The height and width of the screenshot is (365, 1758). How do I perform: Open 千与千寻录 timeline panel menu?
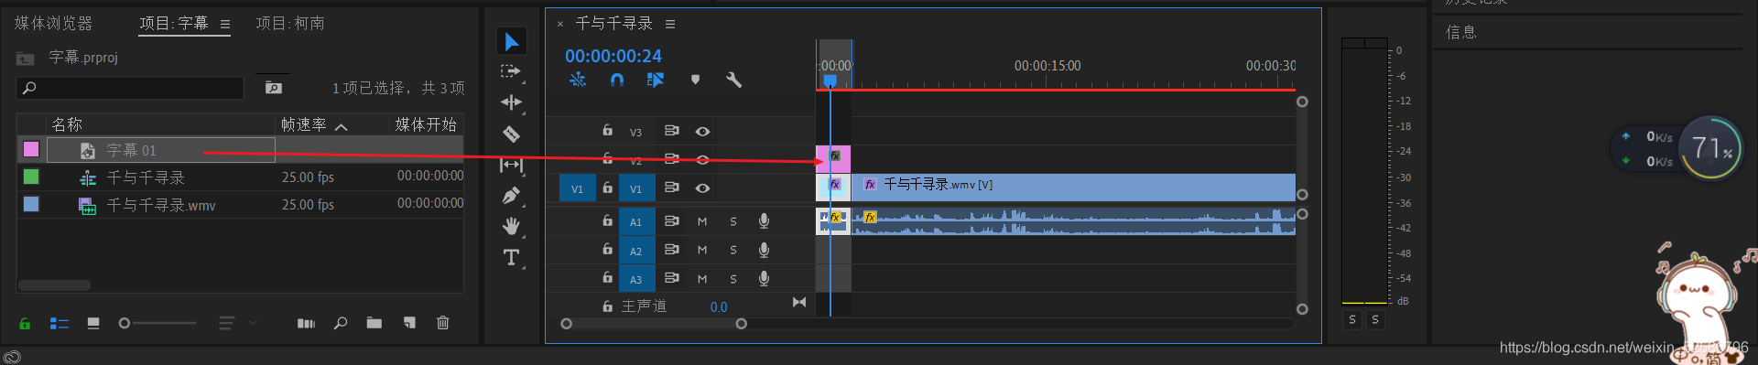click(x=670, y=24)
